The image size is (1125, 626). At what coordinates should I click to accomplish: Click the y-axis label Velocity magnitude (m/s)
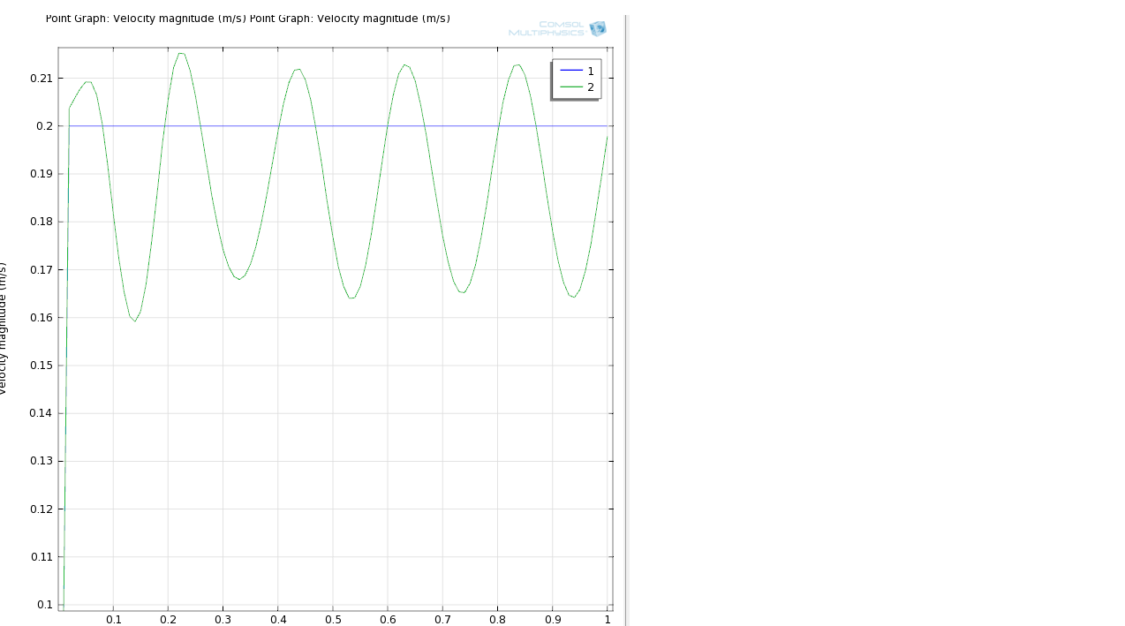click(x=3, y=328)
